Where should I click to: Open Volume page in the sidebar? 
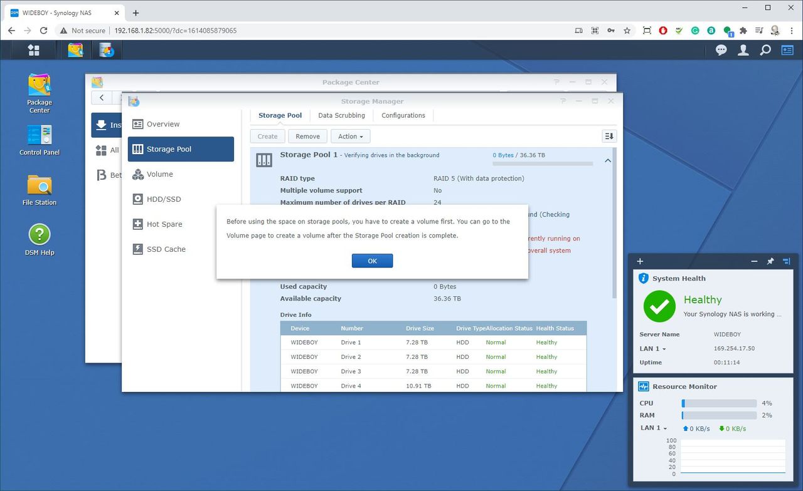coord(181,174)
